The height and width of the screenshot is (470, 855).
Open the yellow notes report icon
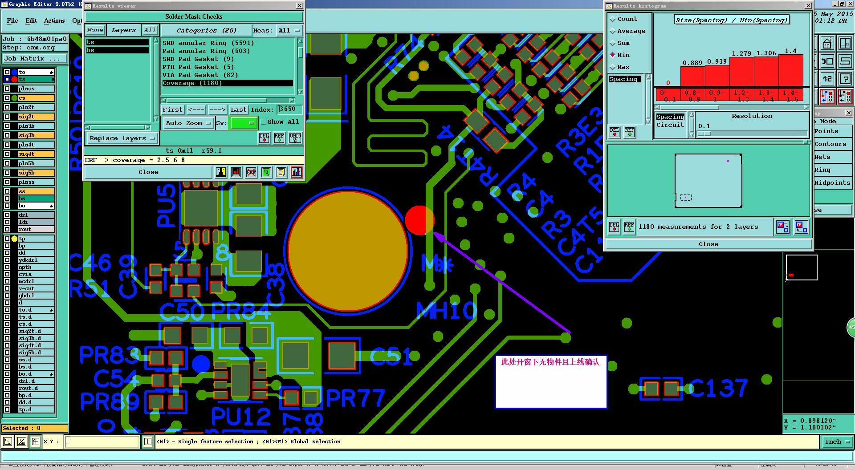(281, 172)
